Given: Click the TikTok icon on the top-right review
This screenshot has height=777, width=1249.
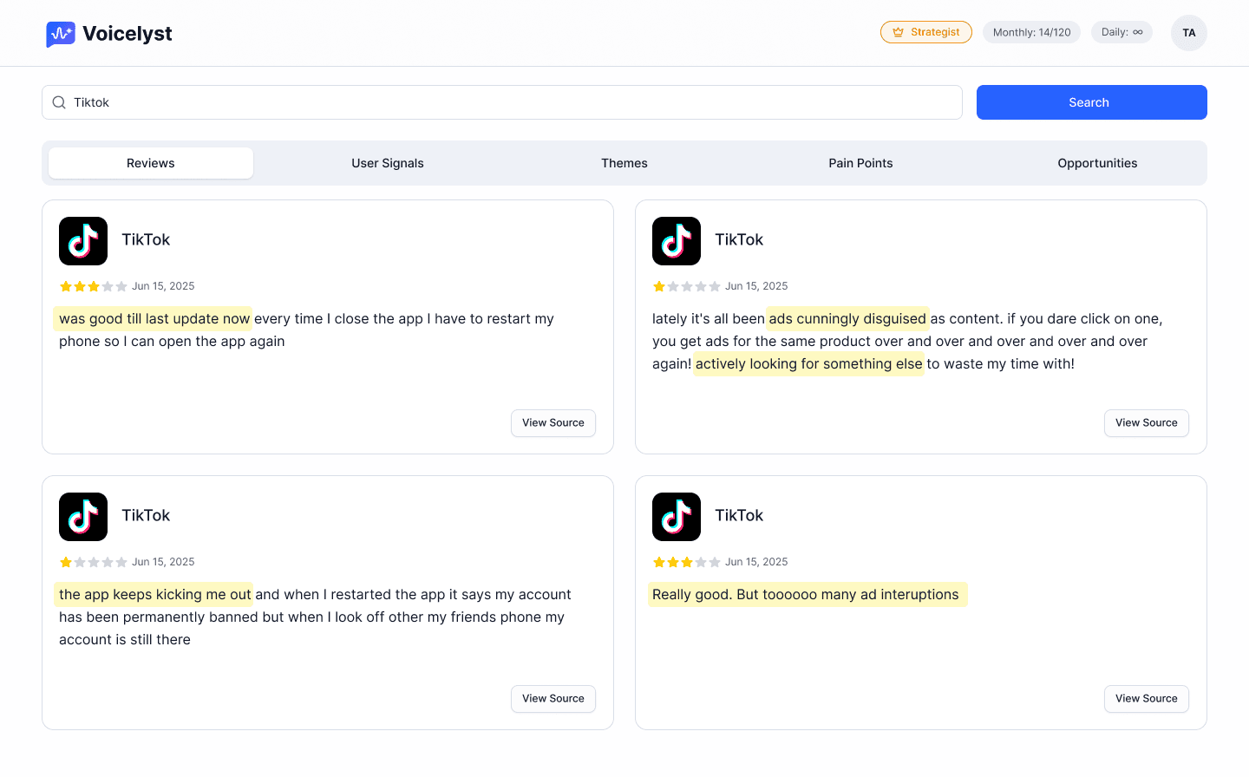Looking at the screenshot, I should (x=677, y=240).
